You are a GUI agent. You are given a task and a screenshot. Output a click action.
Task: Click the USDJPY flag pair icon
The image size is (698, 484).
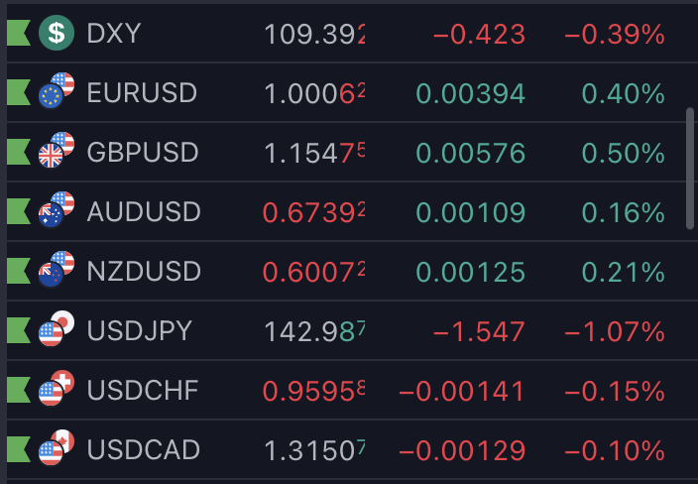pyautogui.click(x=57, y=328)
